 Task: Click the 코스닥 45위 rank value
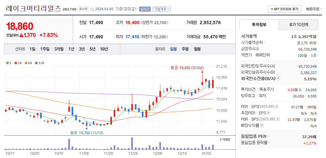click(307, 43)
